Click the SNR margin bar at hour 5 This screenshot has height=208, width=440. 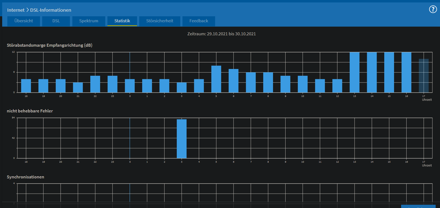point(216,79)
